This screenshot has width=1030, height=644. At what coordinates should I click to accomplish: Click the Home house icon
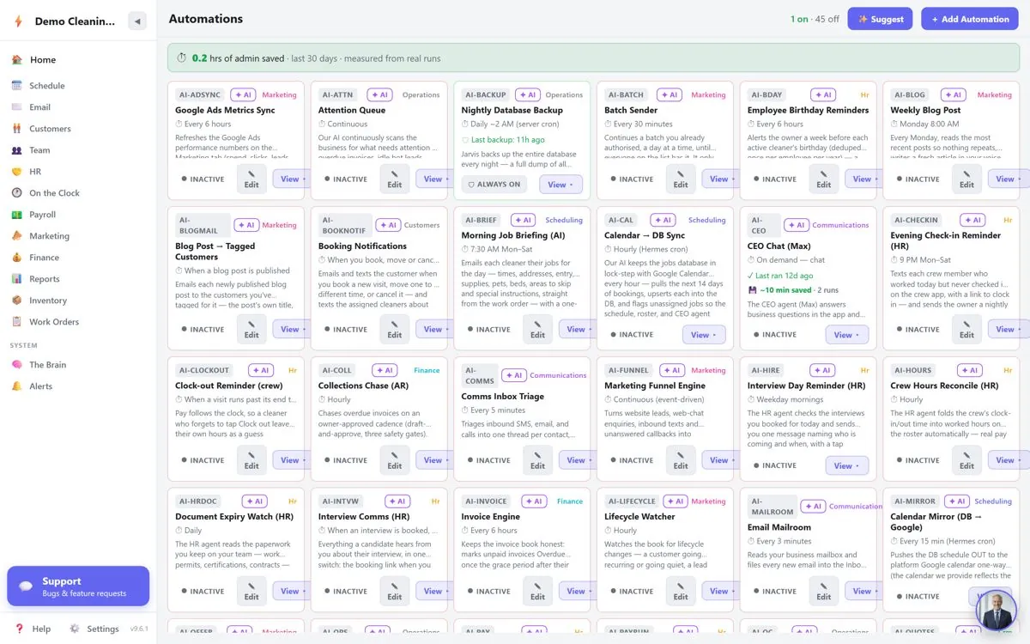pos(16,60)
